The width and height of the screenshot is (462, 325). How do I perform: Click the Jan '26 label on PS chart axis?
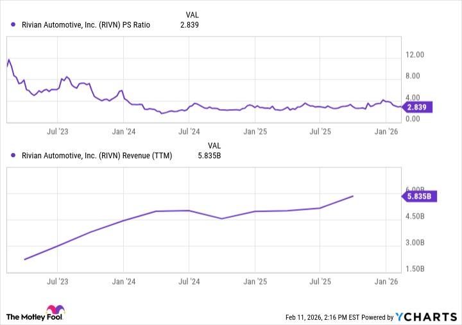386,131
